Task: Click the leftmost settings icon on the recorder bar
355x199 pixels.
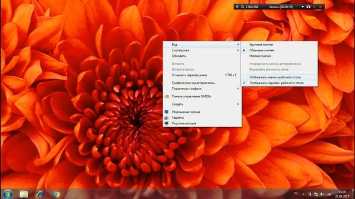Action: click(x=237, y=7)
